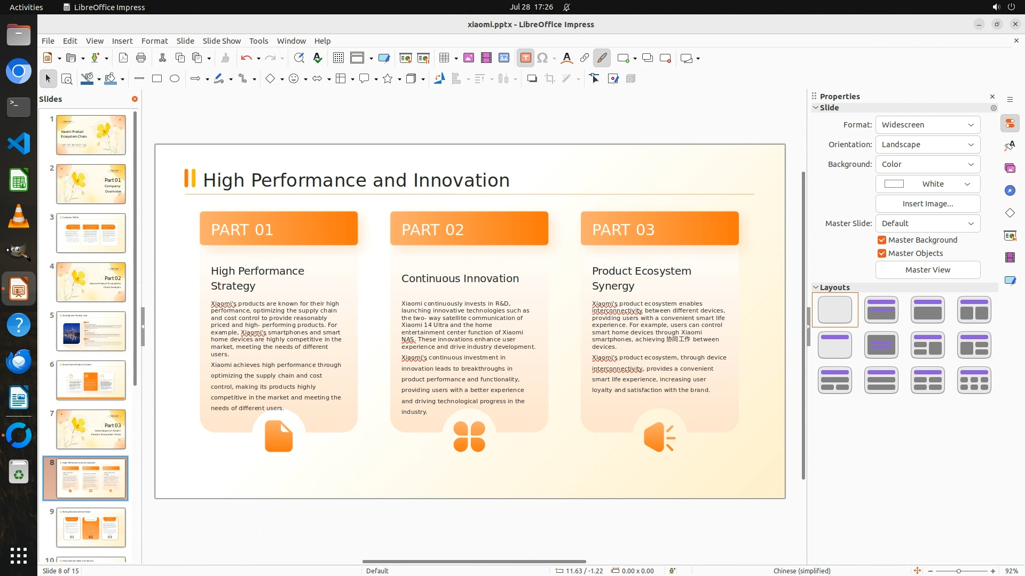Select the Ellipse drawing tool
The width and height of the screenshot is (1025, 576).
tap(175, 79)
